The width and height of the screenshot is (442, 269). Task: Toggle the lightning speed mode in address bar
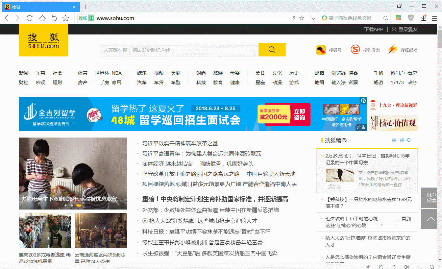294,18
